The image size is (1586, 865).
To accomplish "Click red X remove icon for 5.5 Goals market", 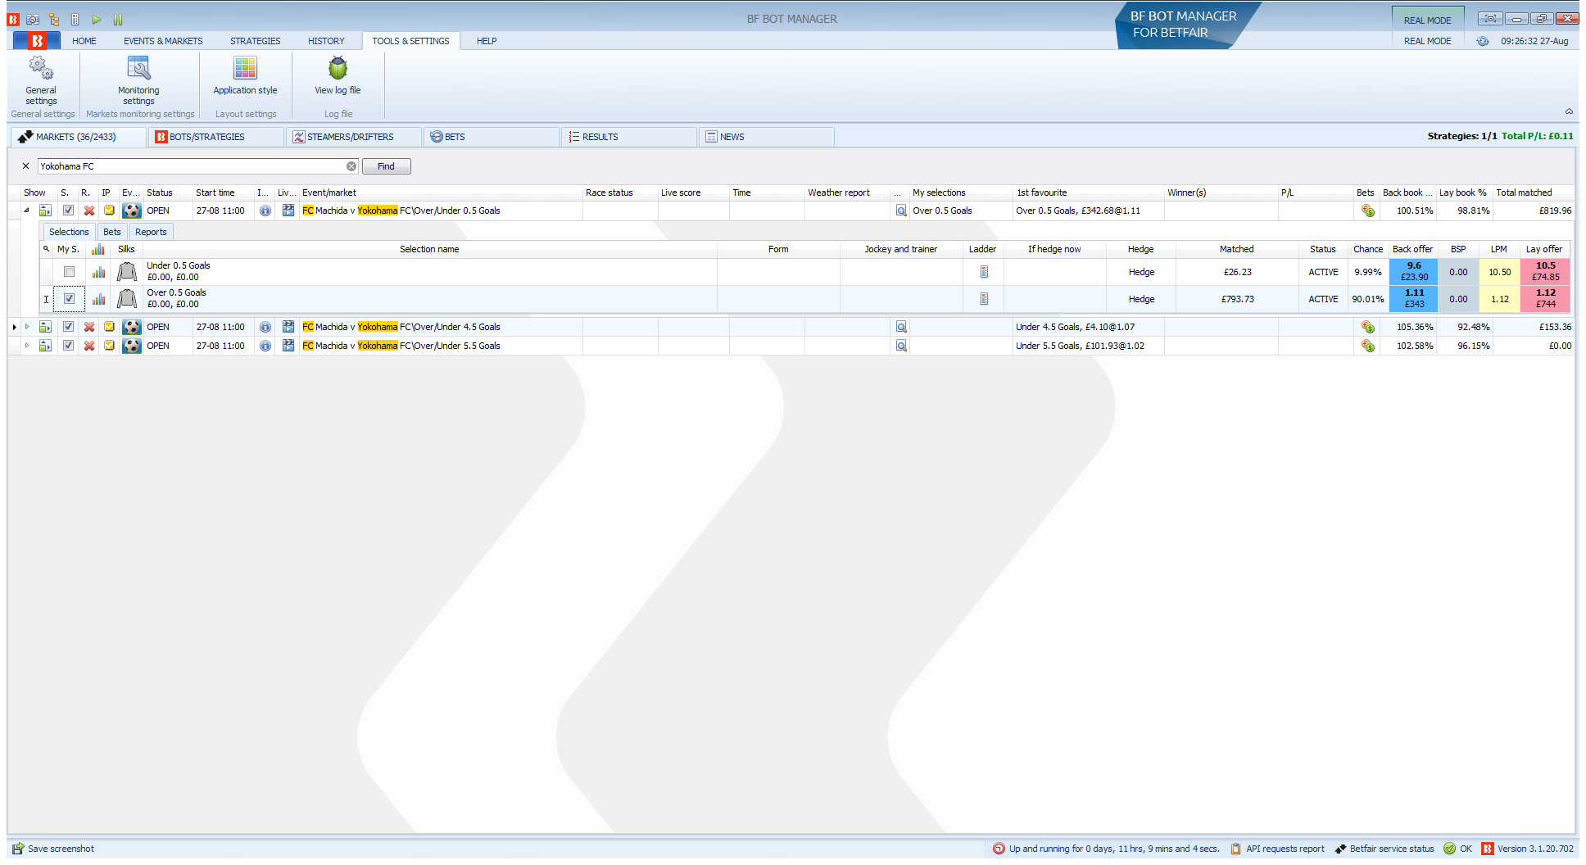I will [89, 346].
